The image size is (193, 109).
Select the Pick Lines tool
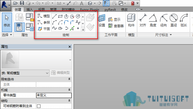click(x=72, y=28)
